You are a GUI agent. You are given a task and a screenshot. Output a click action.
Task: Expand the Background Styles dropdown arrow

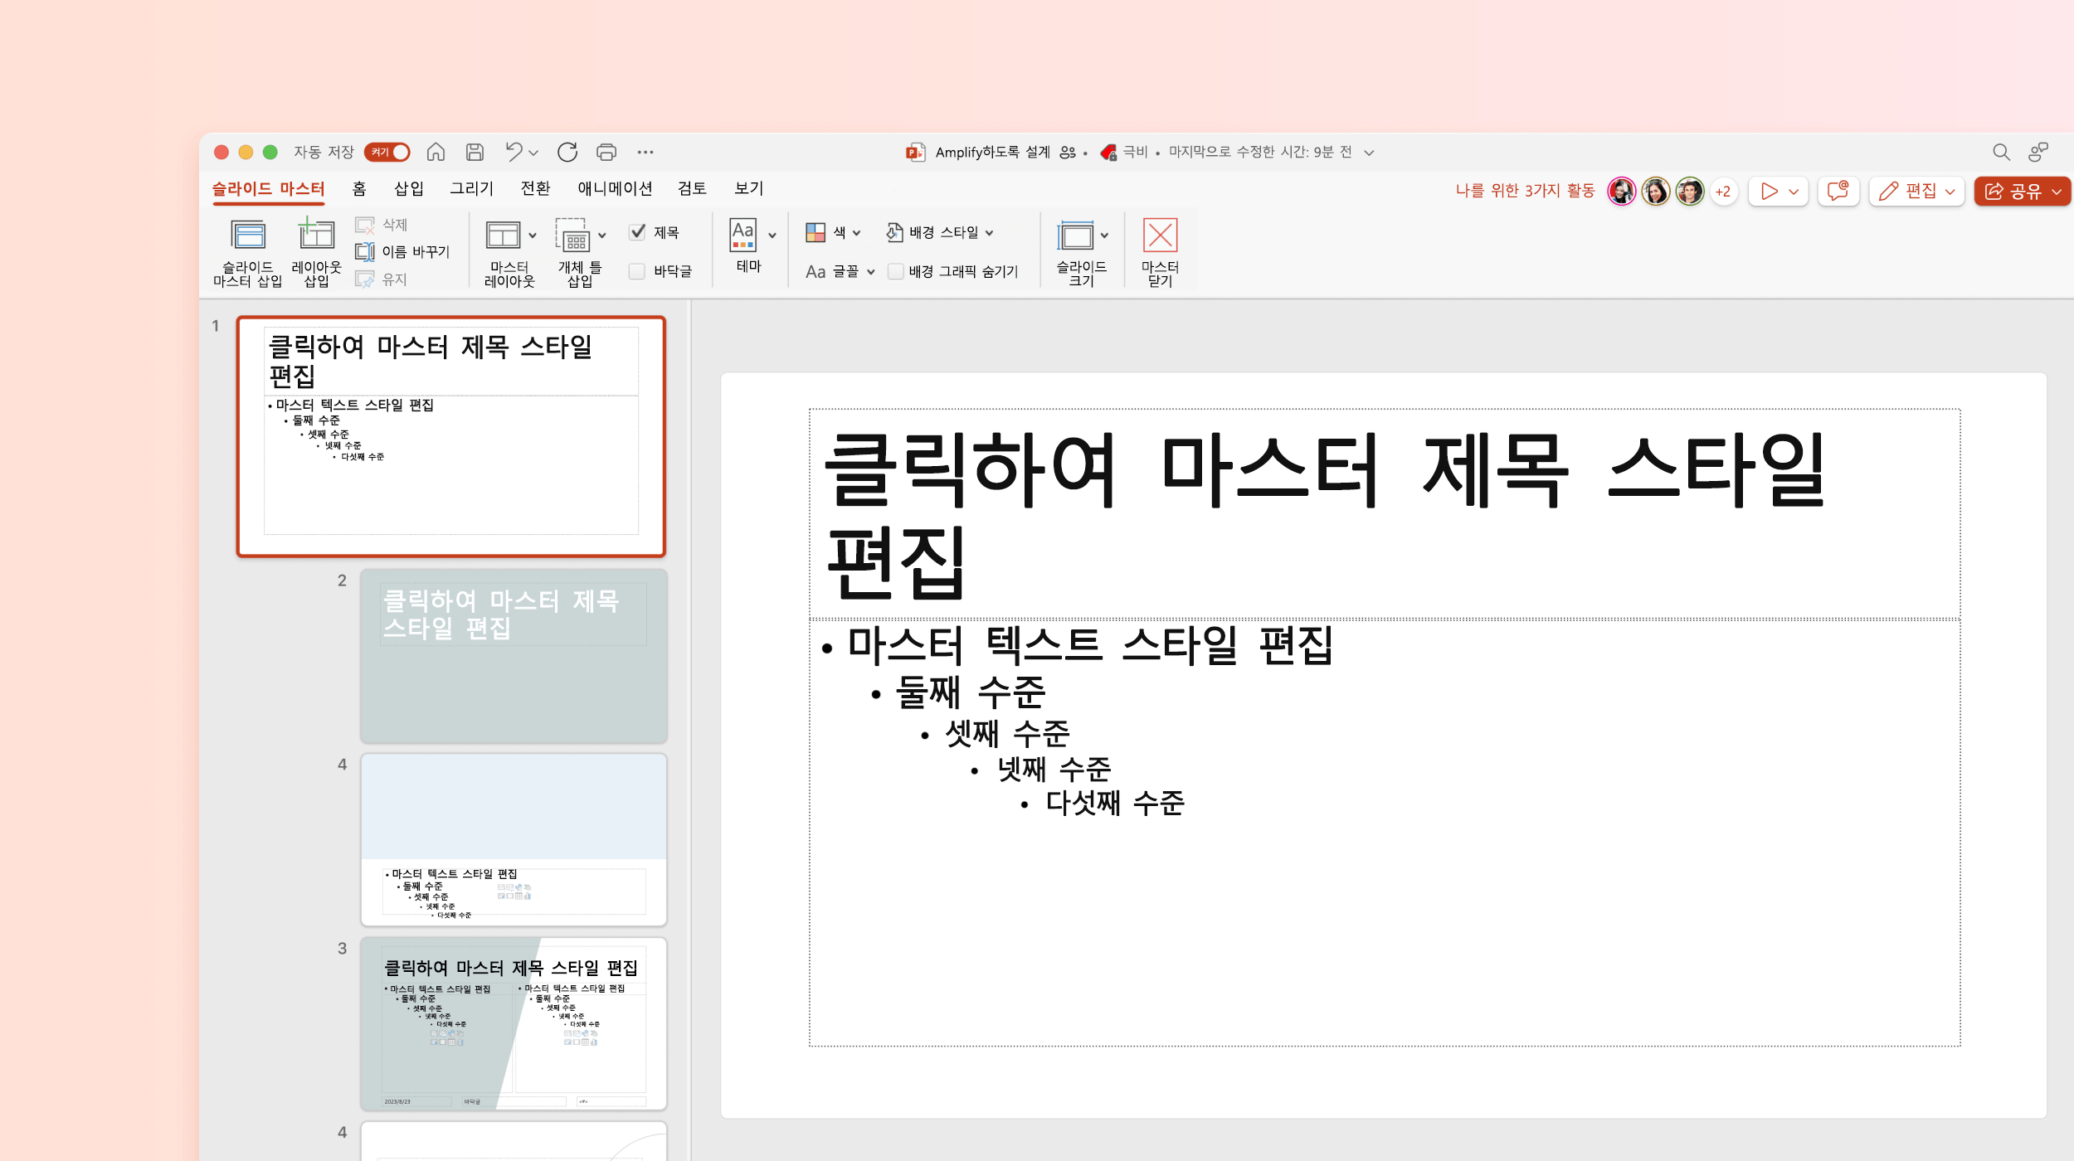989,233
